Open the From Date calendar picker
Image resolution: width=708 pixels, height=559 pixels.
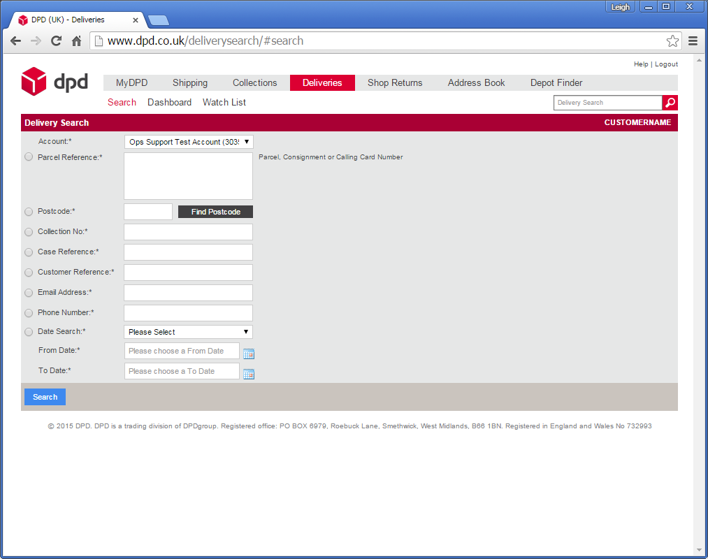click(249, 354)
